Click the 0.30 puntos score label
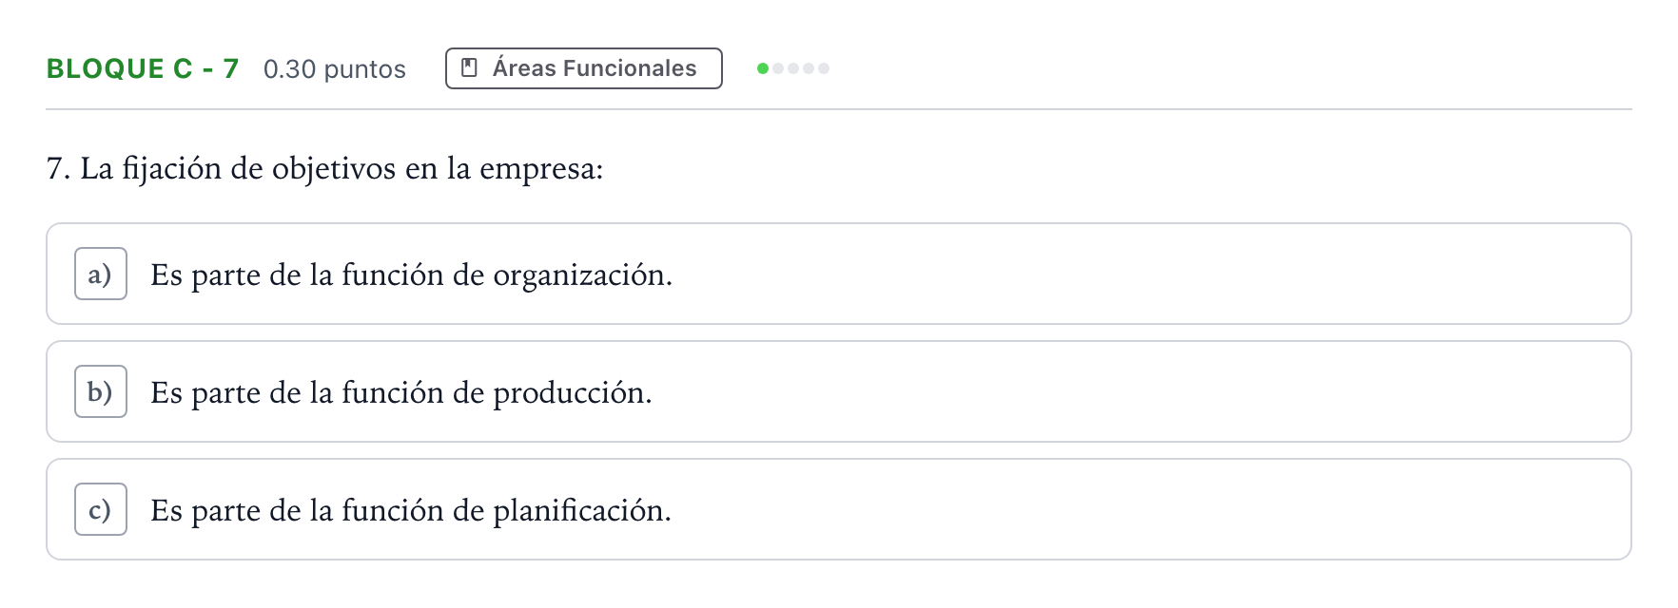Screen dimensions: 1678x608 pos(335,69)
